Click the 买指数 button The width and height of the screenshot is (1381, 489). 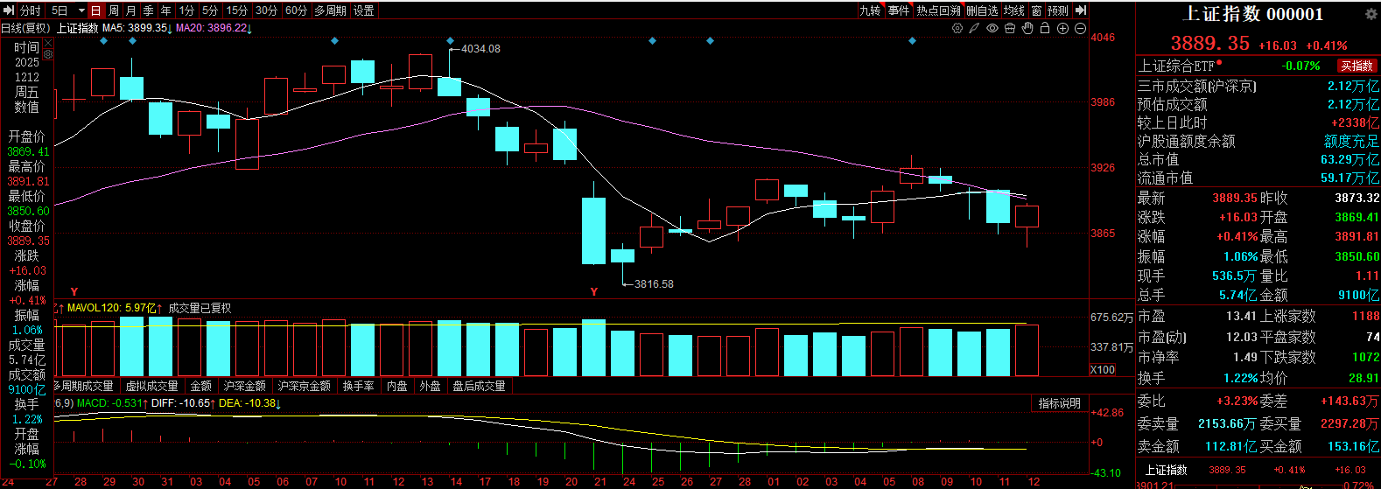(1356, 66)
